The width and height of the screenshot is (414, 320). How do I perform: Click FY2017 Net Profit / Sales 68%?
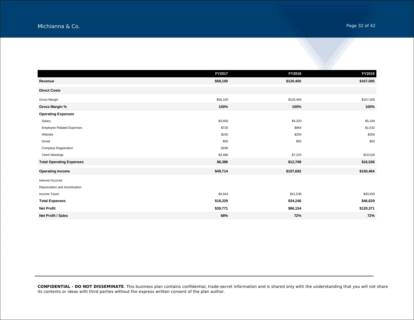[224, 216]
